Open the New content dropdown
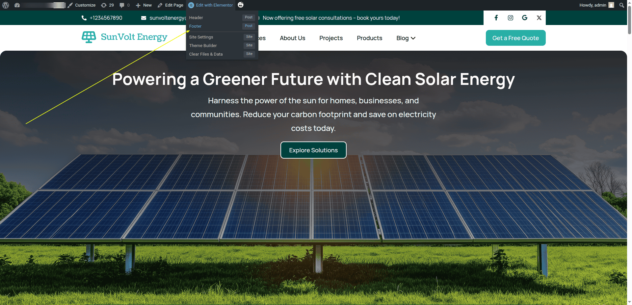The height and width of the screenshot is (305, 632). [144, 5]
